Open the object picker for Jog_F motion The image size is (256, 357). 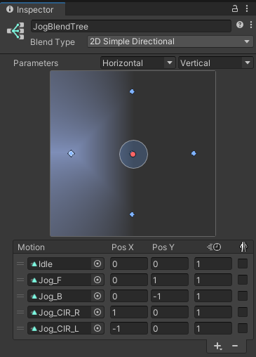coord(97,280)
